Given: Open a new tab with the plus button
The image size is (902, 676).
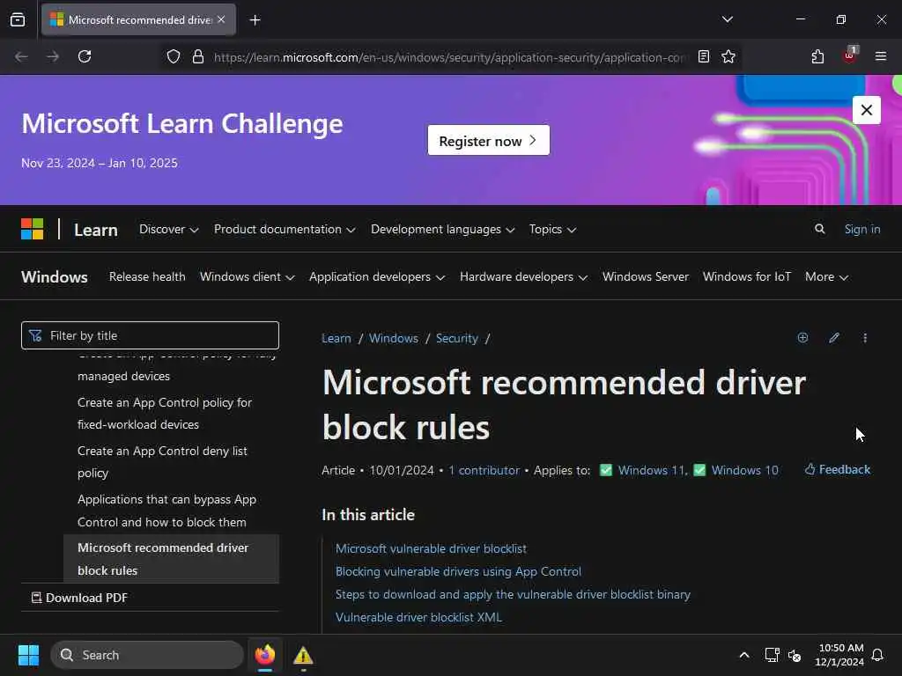Looking at the screenshot, I should (255, 20).
